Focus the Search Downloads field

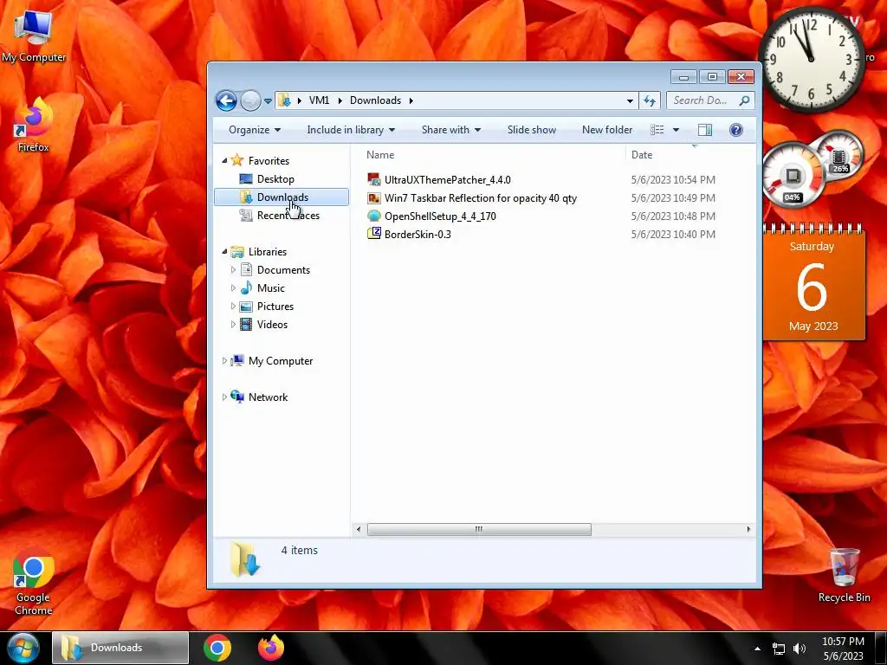coord(710,100)
